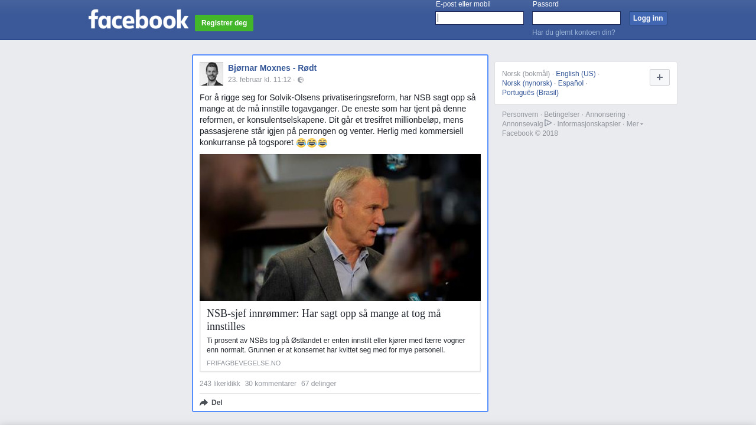
Task: Click the Facebook logo
Action: [x=139, y=19]
